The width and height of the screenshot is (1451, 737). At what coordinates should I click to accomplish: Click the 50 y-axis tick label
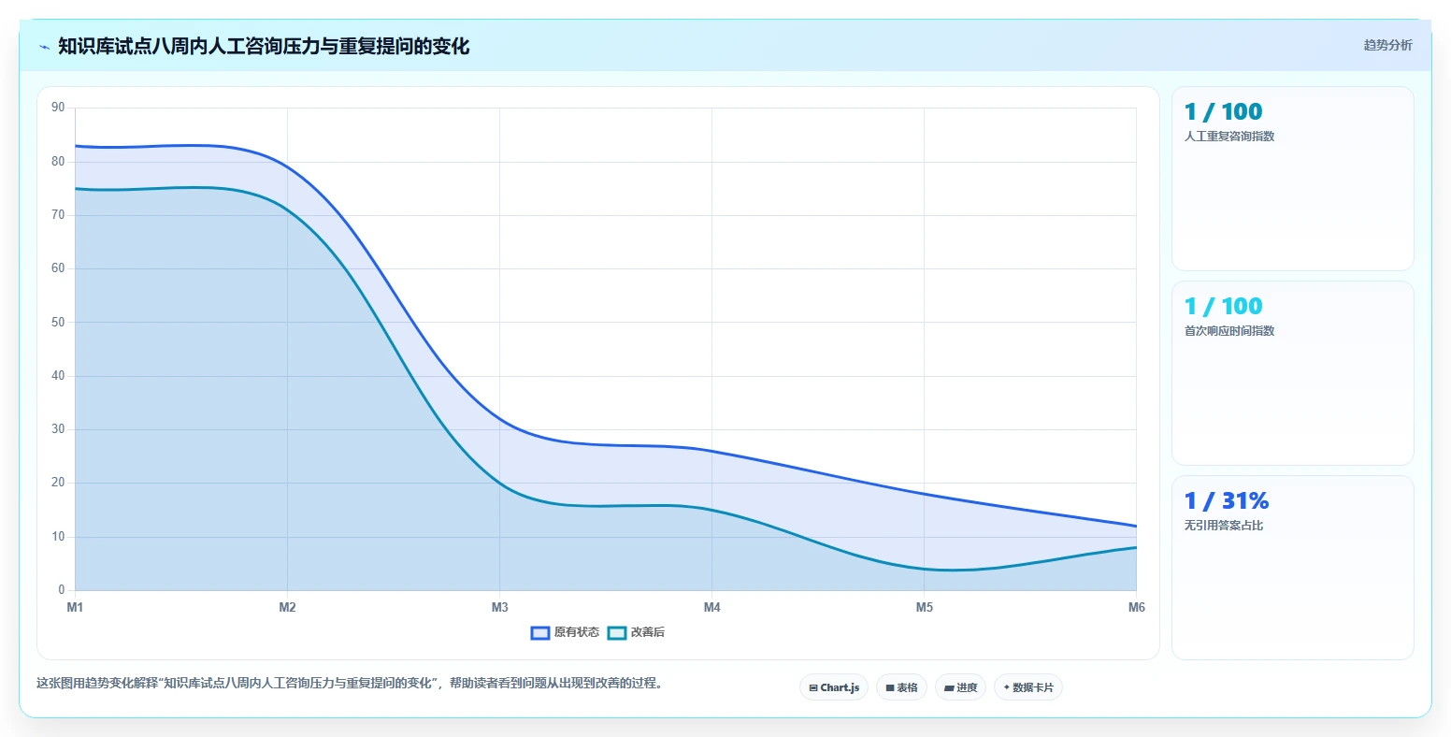(58, 323)
